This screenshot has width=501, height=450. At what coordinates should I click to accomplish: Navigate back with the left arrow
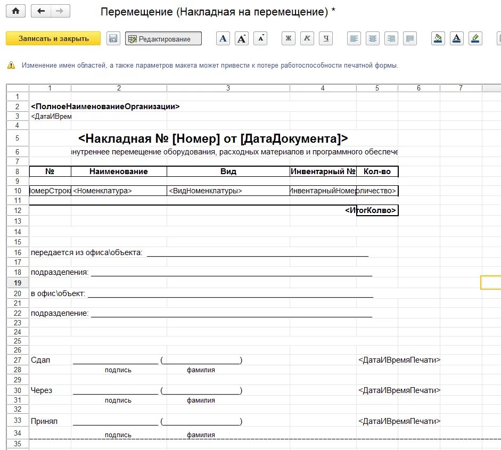pyautogui.click(x=41, y=11)
